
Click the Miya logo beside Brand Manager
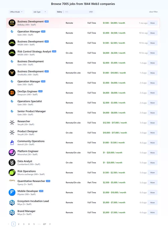pos(12,213)
